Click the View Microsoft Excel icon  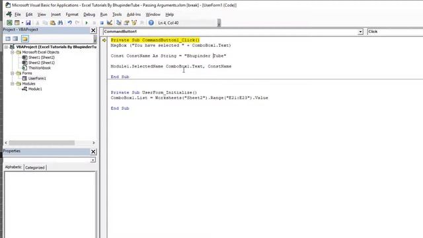(9, 23)
